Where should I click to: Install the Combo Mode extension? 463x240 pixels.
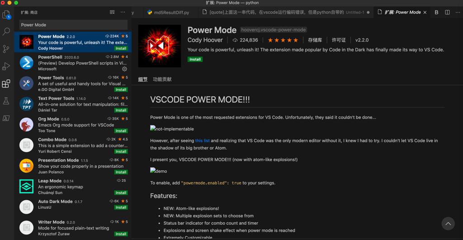pyautogui.click(x=121, y=152)
